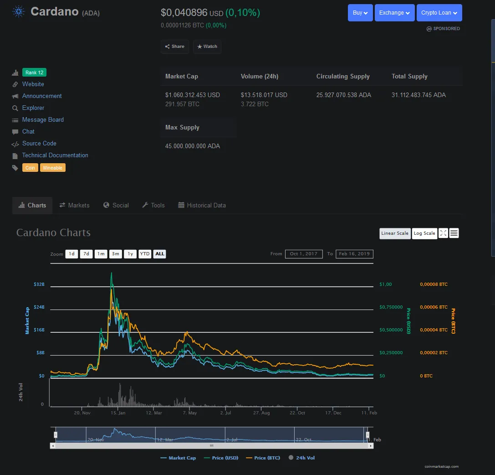Click the navigator scroll-left arrow
This screenshot has height=475, width=495.
(53, 446)
